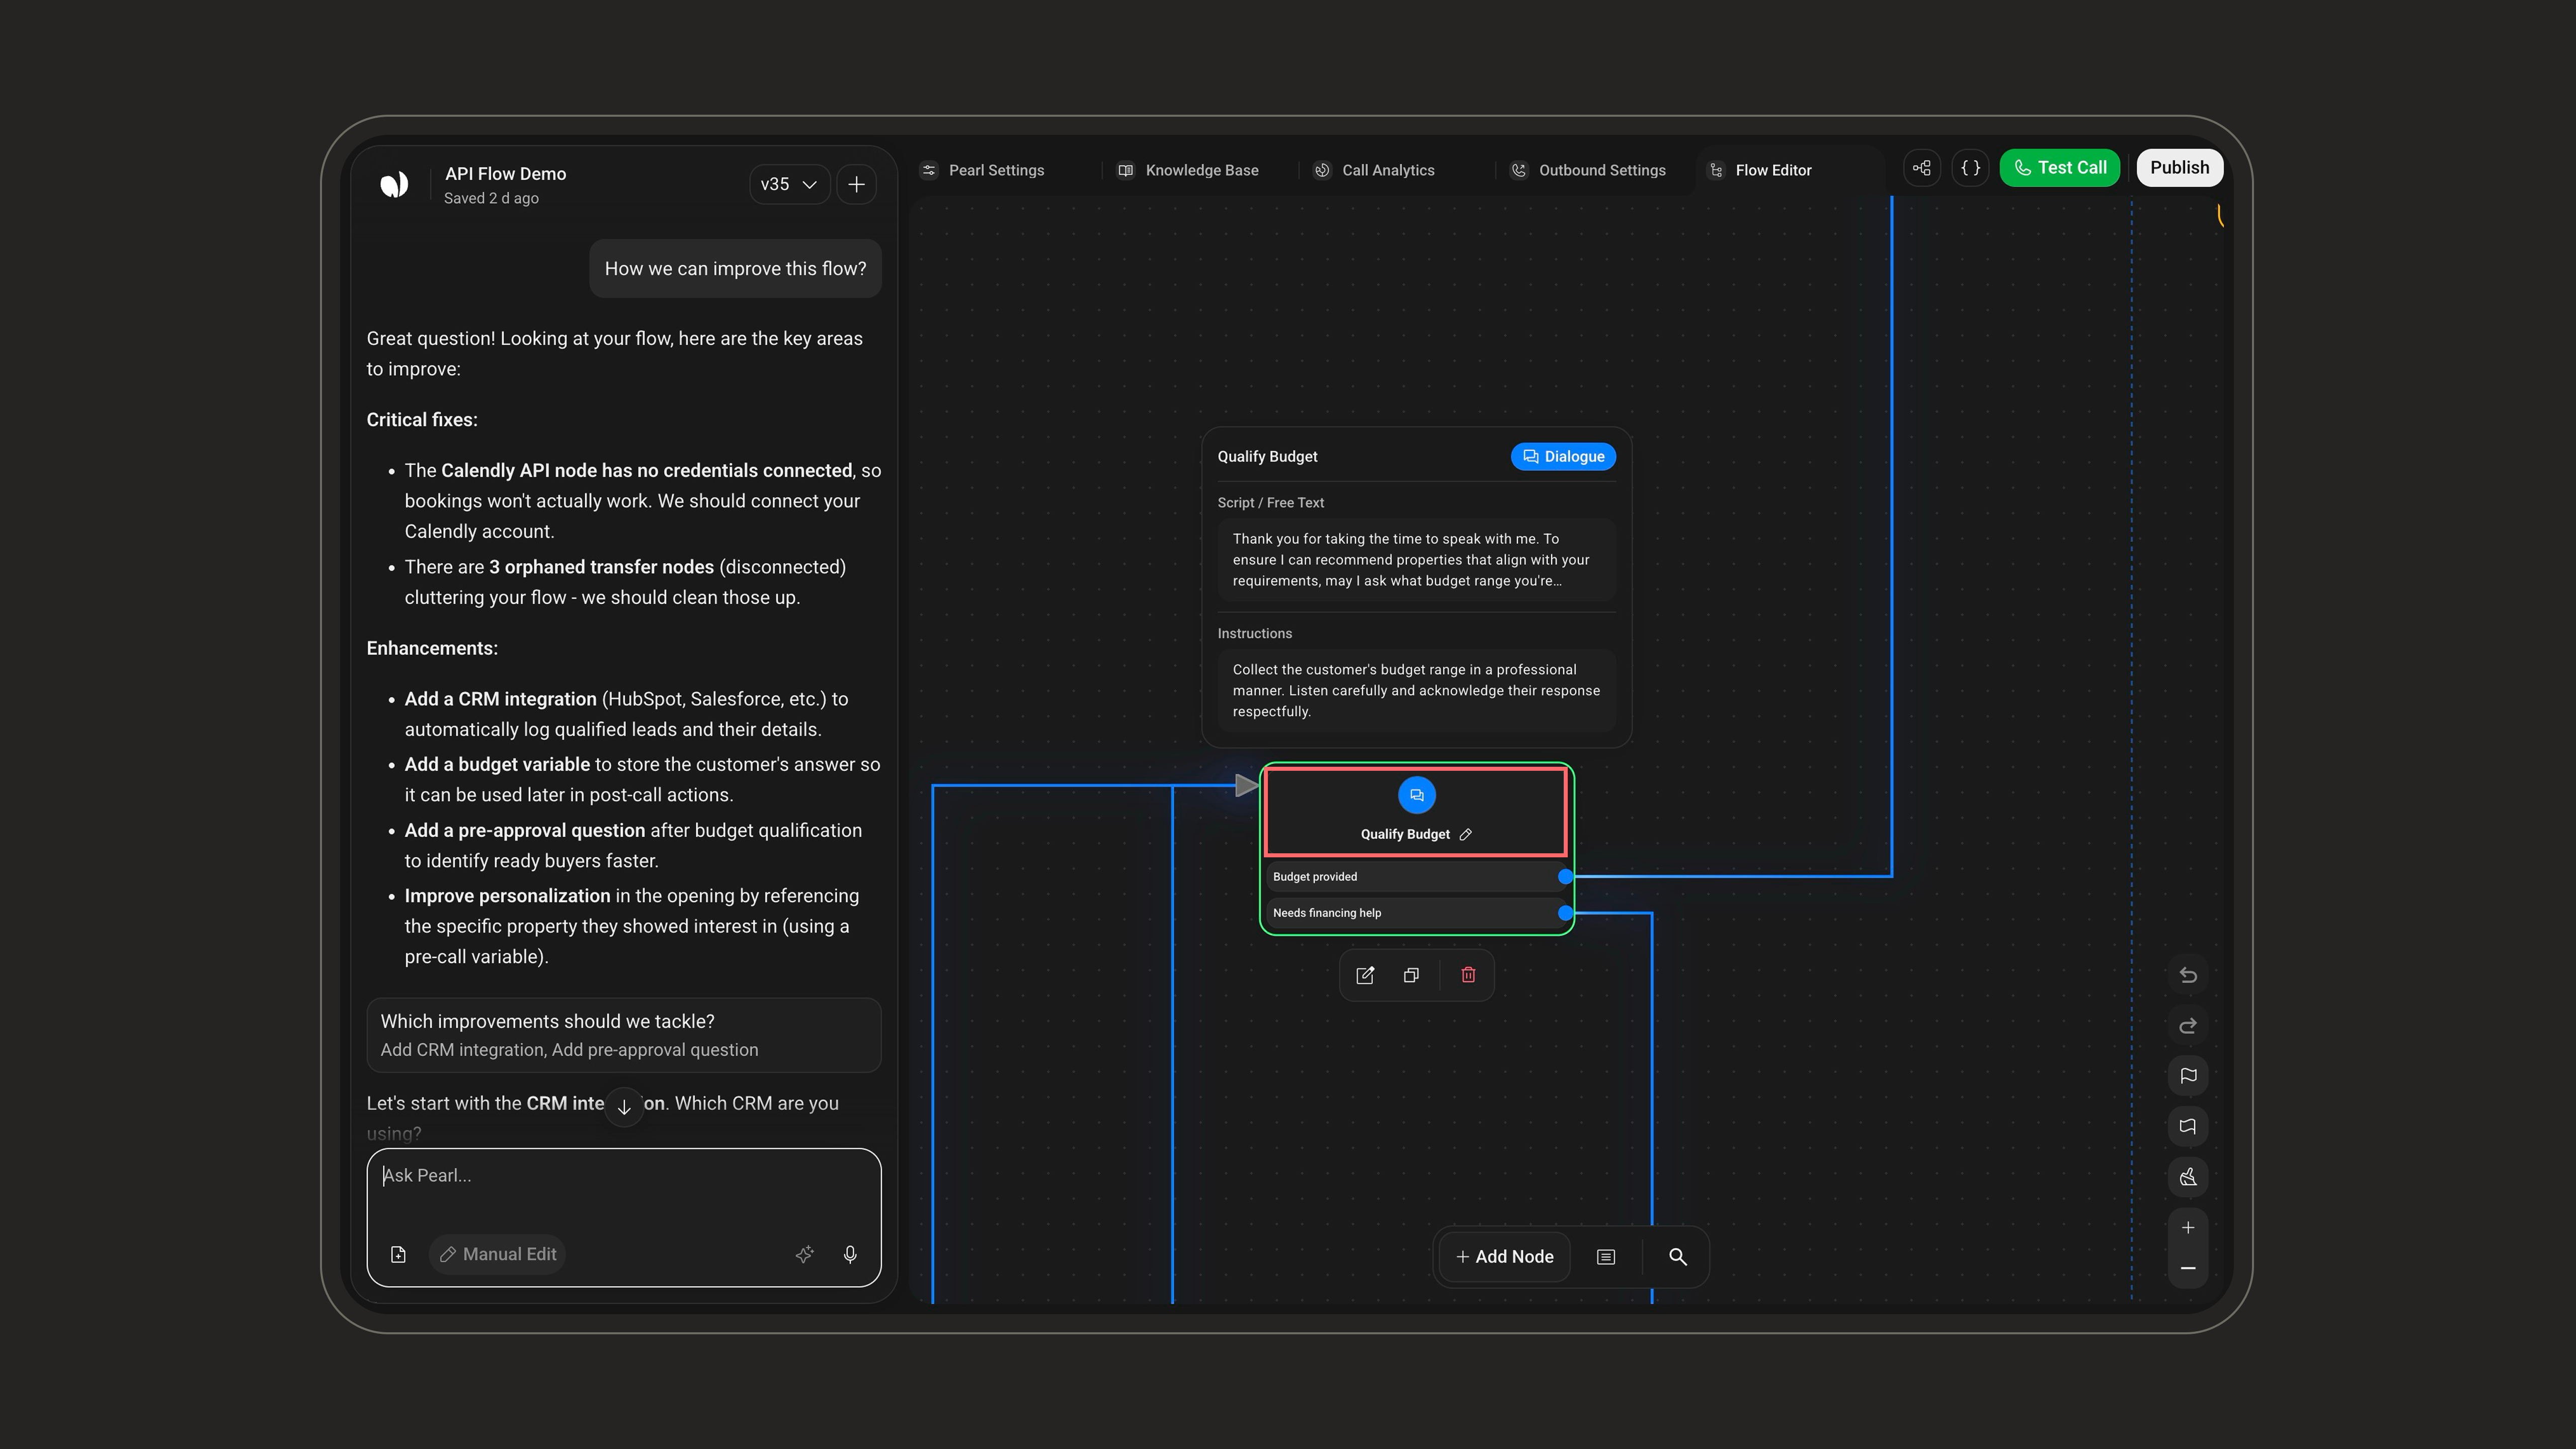Click the API Flow Demo title

505,174
